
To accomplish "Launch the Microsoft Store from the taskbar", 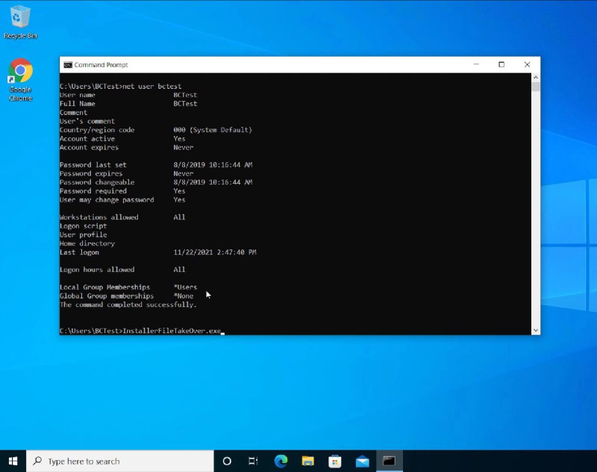I will (334, 462).
